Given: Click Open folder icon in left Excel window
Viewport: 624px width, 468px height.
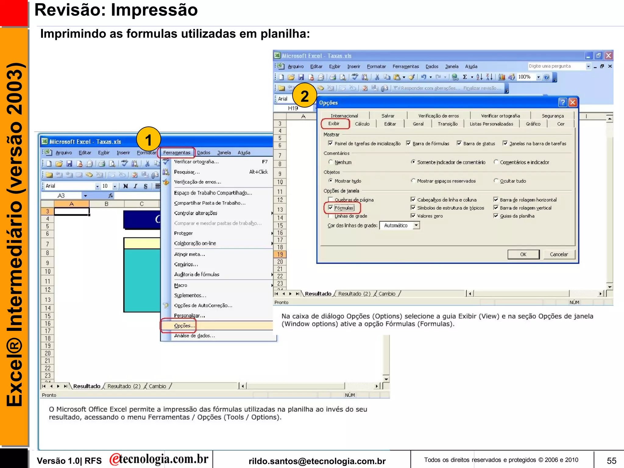Looking at the screenshot, I should [x=59, y=164].
